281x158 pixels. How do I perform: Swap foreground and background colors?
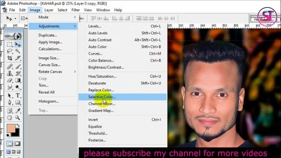(x=18, y=125)
